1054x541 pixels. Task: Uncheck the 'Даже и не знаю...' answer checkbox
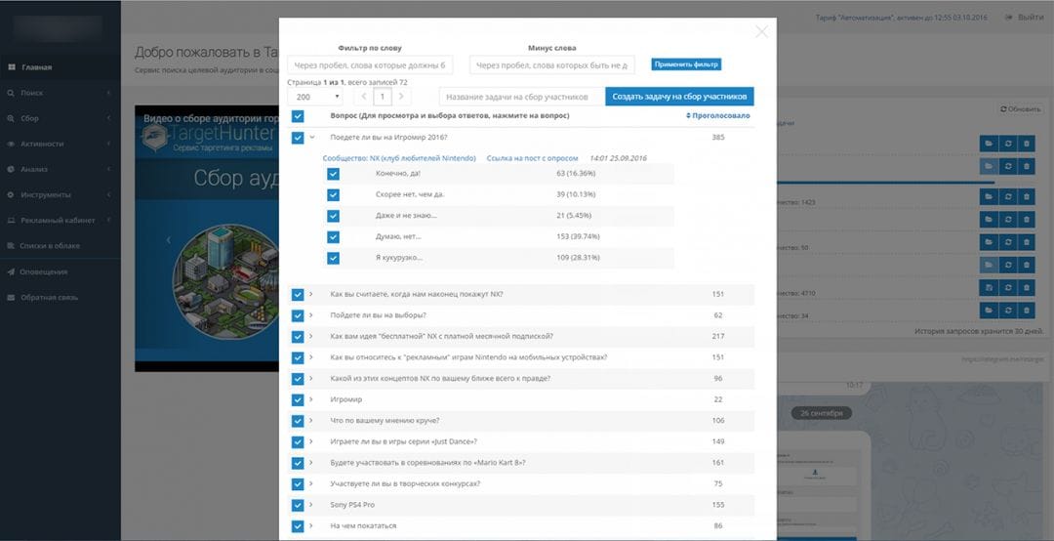333,216
